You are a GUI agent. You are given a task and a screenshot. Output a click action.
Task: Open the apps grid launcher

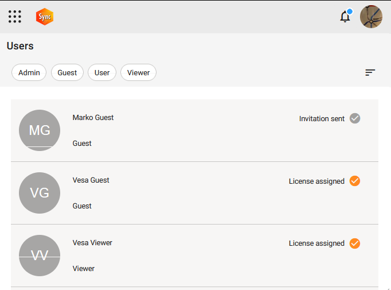coord(15,17)
